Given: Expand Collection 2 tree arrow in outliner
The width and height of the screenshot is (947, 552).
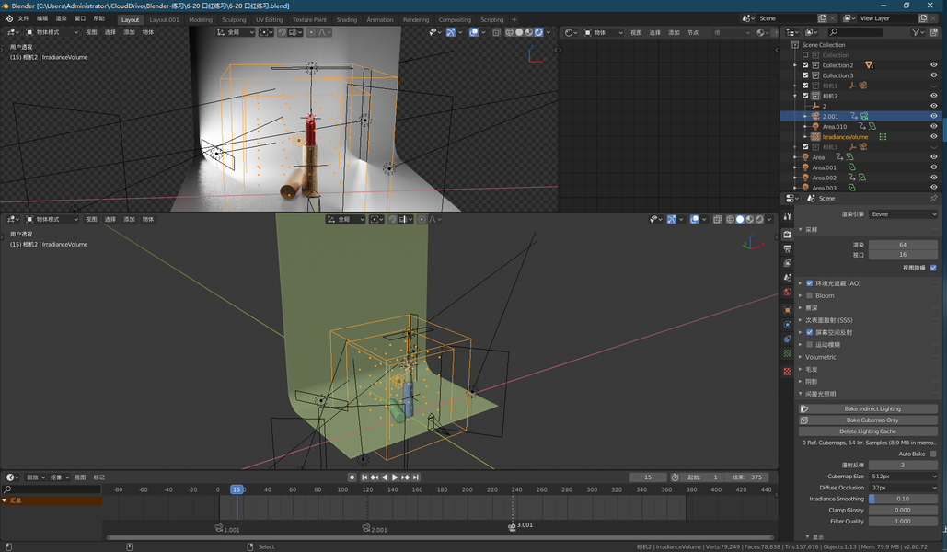Looking at the screenshot, I should point(795,65).
